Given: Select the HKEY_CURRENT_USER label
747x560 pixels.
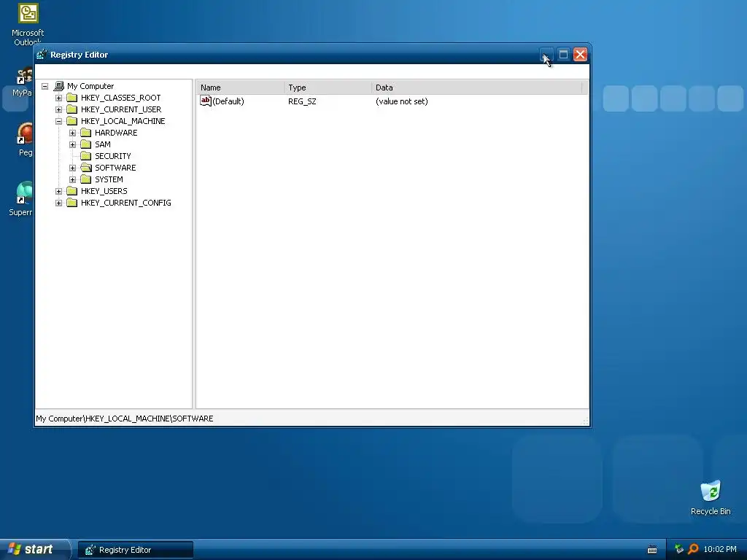Looking at the screenshot, I should coord(121,109).
